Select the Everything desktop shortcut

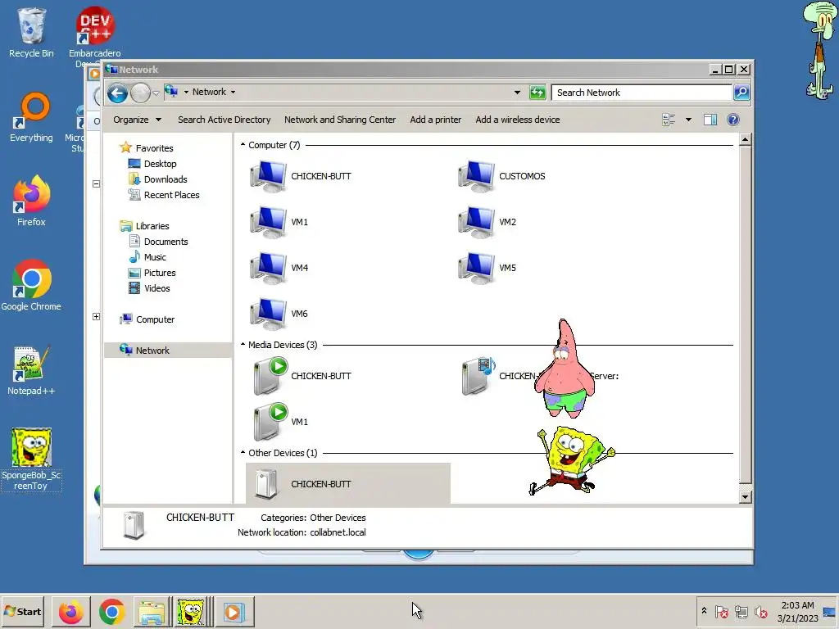[31, 118]
